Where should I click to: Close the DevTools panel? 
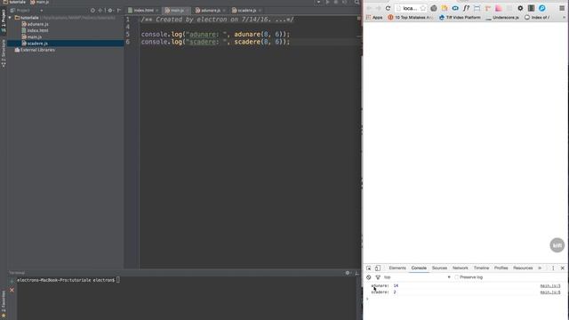(563, 268)
